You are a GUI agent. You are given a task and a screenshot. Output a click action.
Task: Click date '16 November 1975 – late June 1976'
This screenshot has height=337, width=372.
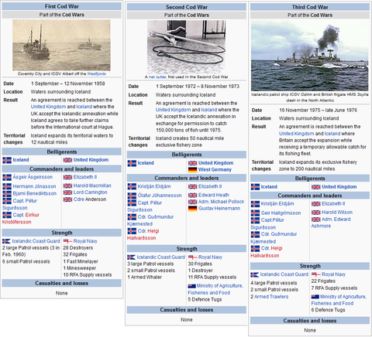[318, 111]
